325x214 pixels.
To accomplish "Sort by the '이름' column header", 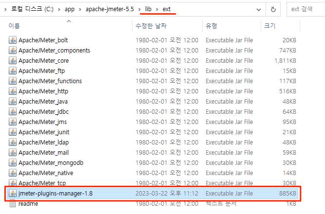I will pos(14,26).
